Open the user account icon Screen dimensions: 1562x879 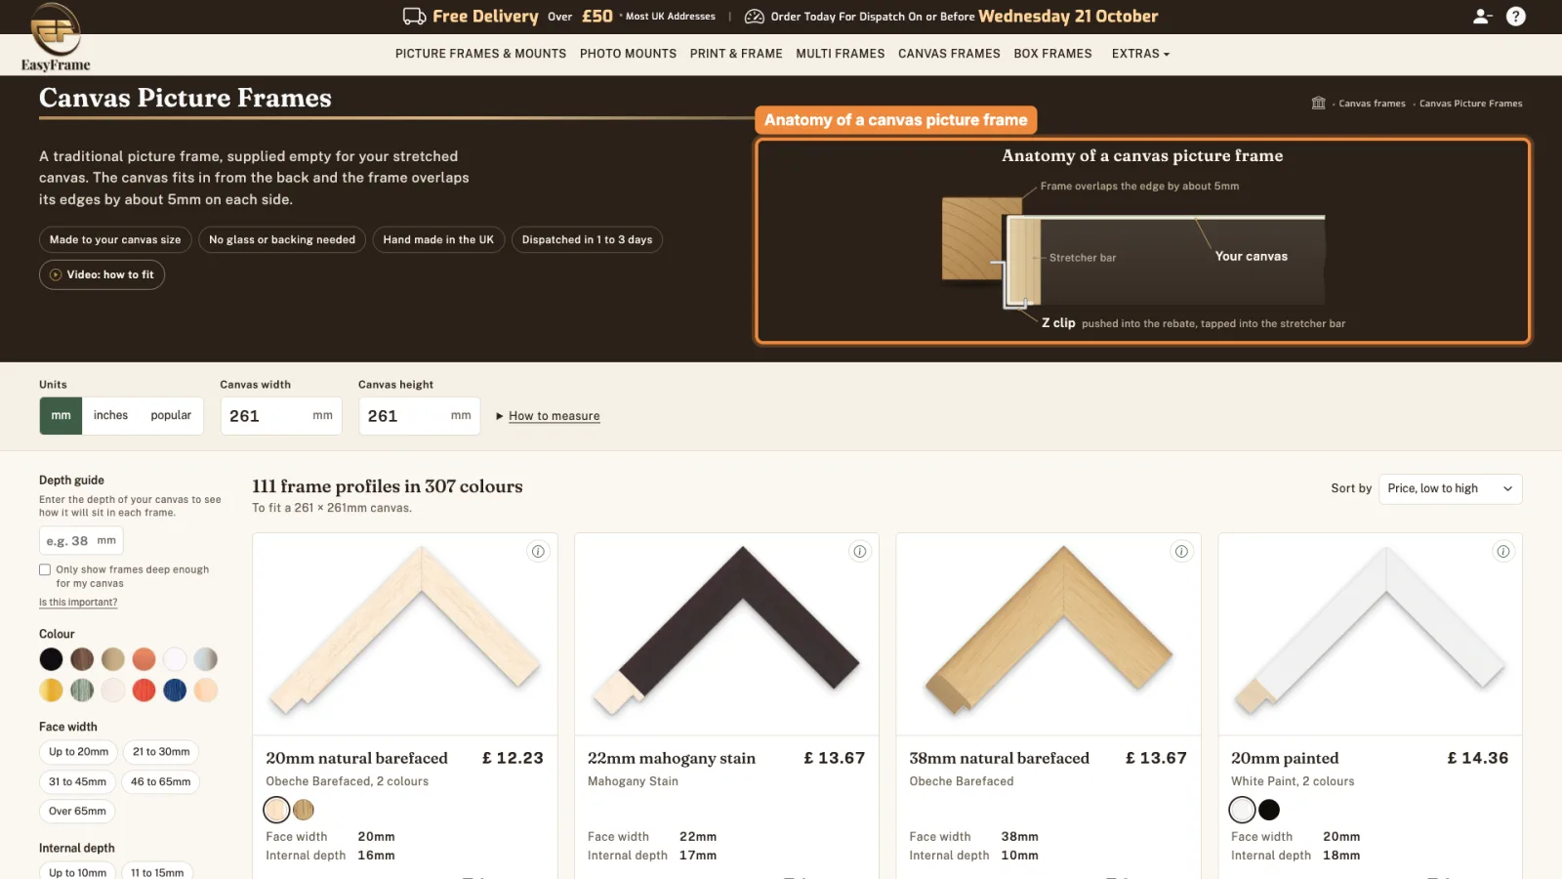(1482, 17)
